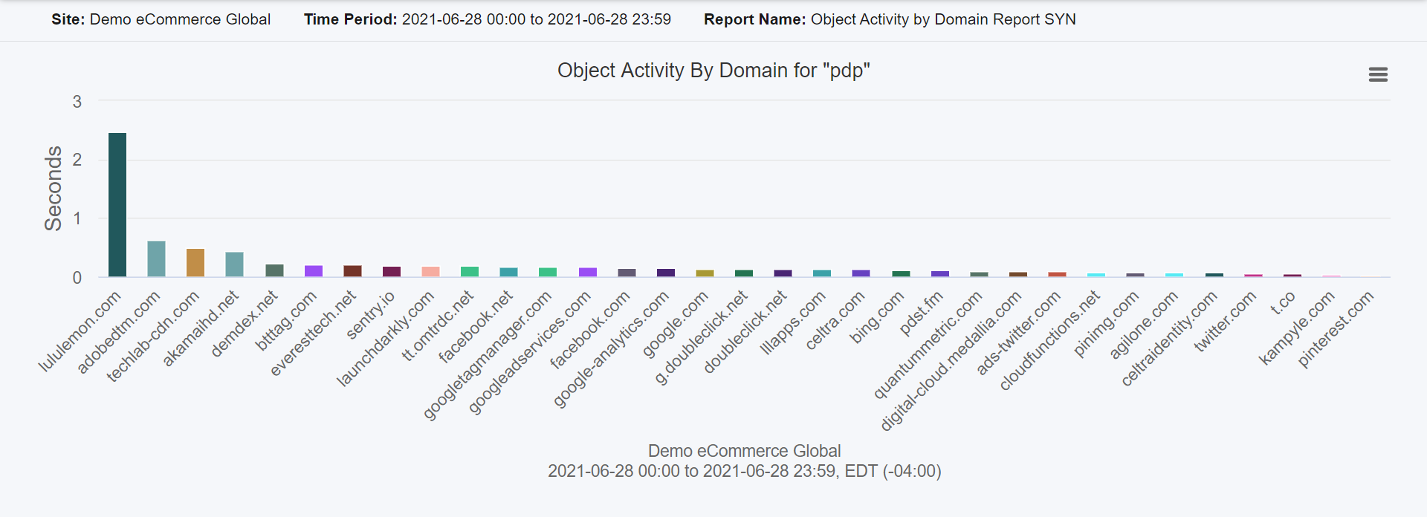Click the lllapps.com axis label
This screenshot has width=1427, height=517.
pyautogui.click(x=793, y=323)
